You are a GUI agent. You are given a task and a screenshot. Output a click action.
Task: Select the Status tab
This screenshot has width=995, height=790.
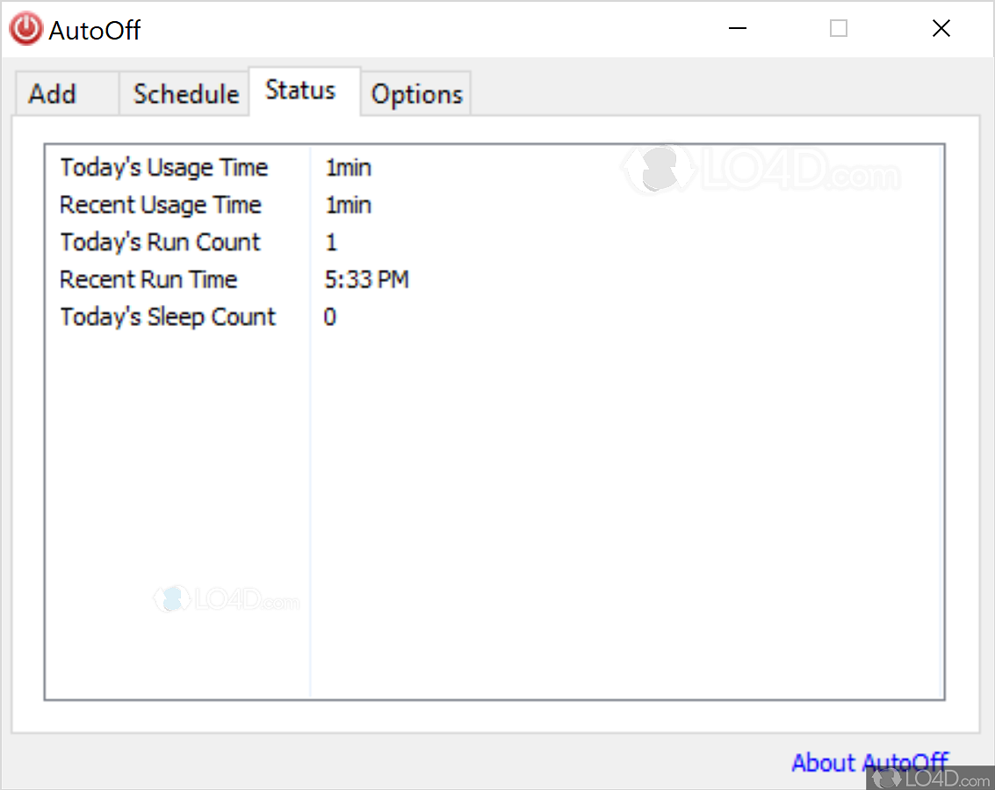[x=300, y=91]
